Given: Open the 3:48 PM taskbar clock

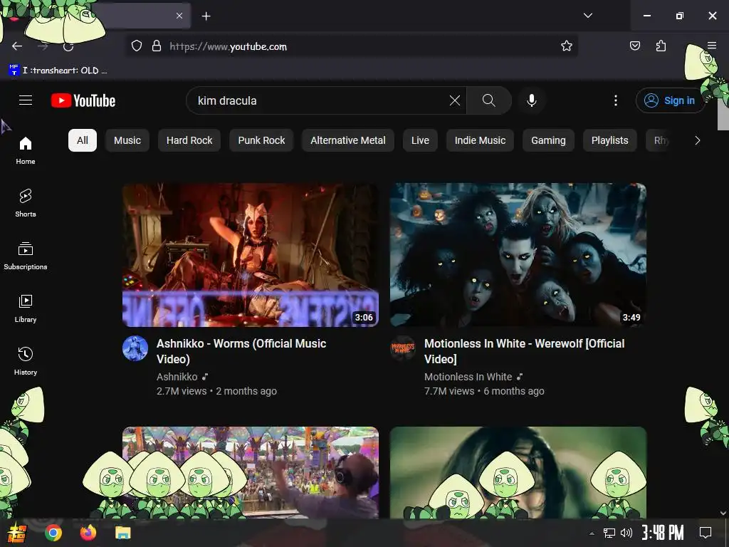Looking at the screenshot, I should click(x=663, y=533).
